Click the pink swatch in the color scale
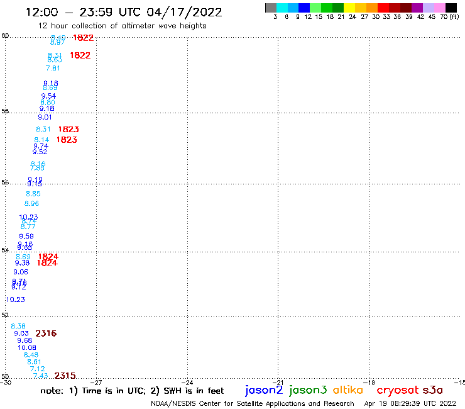This screenshot has height=409, width=465. (439, 8)
